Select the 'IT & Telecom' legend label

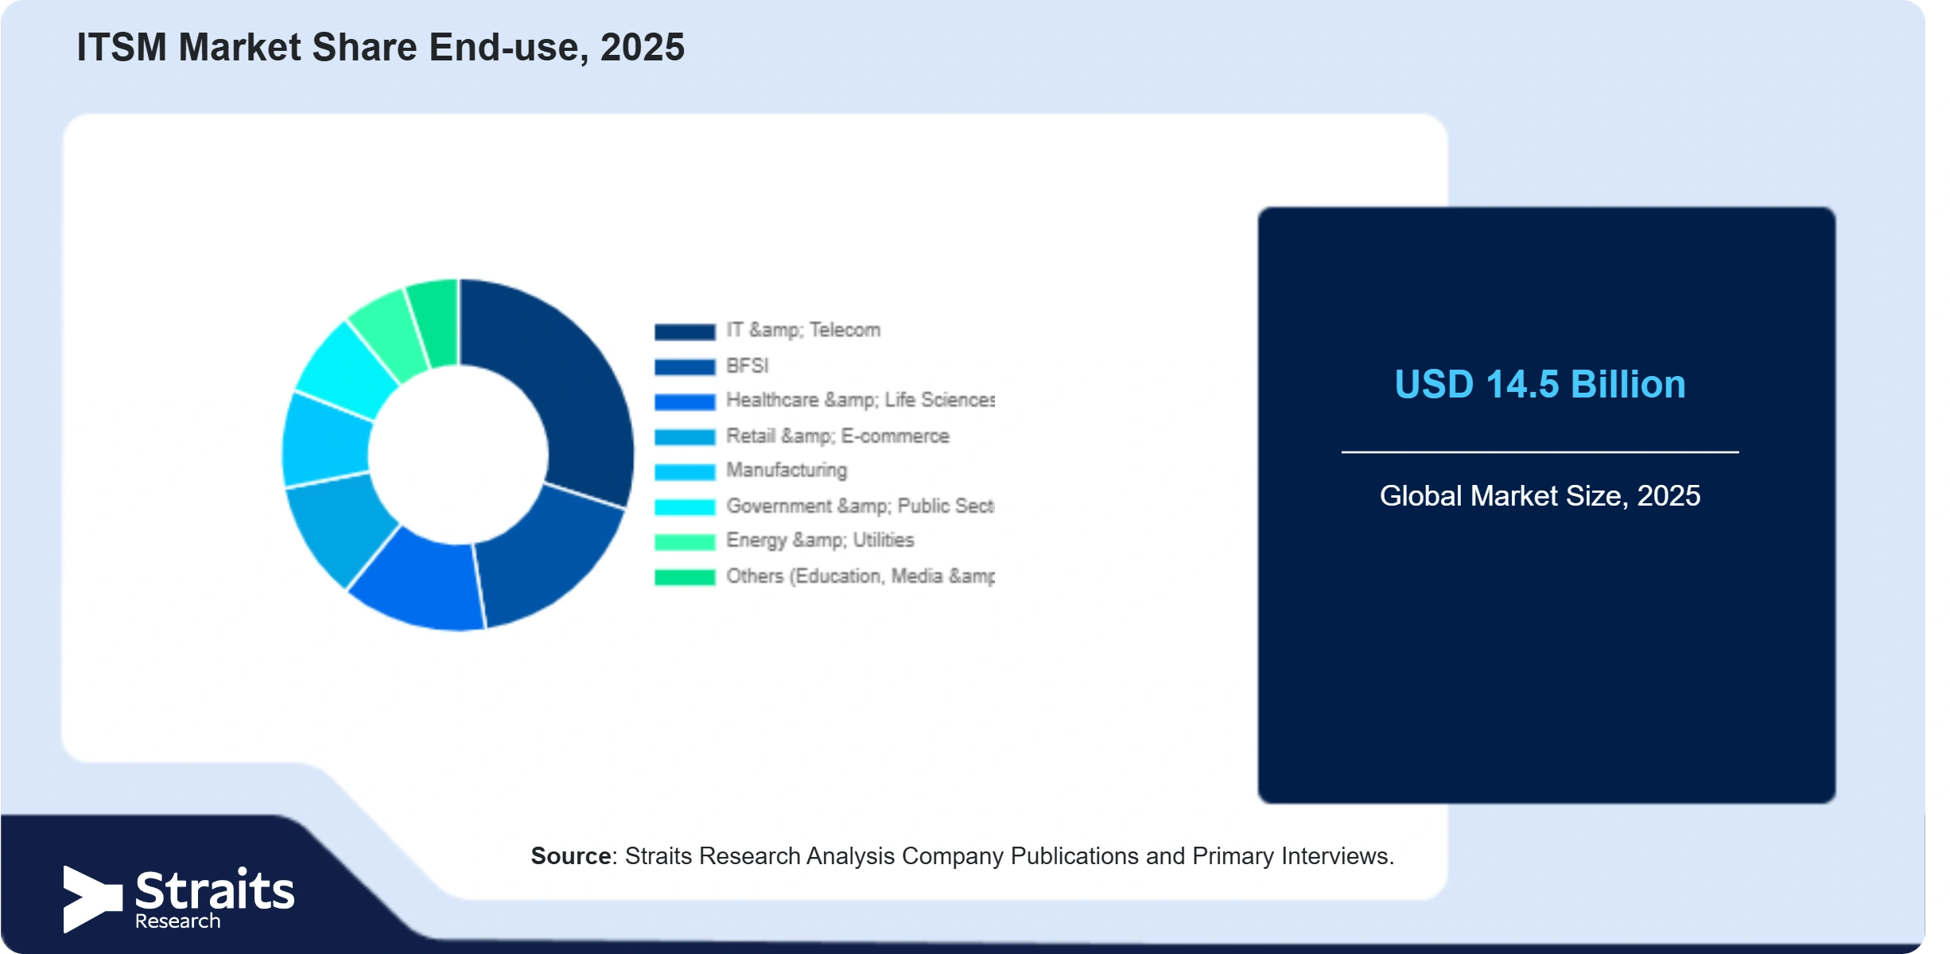coord(803,330)
